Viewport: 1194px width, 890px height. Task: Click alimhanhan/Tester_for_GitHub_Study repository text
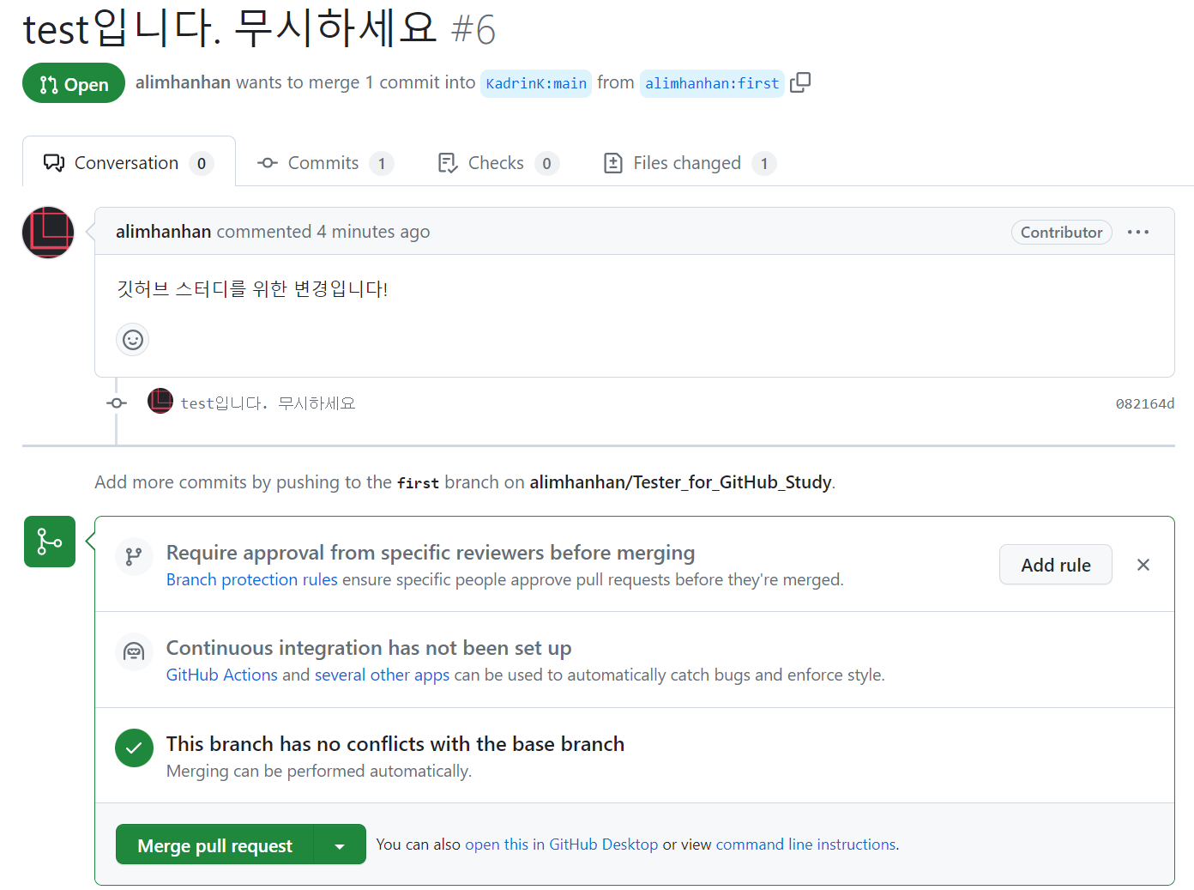[680, 482]
